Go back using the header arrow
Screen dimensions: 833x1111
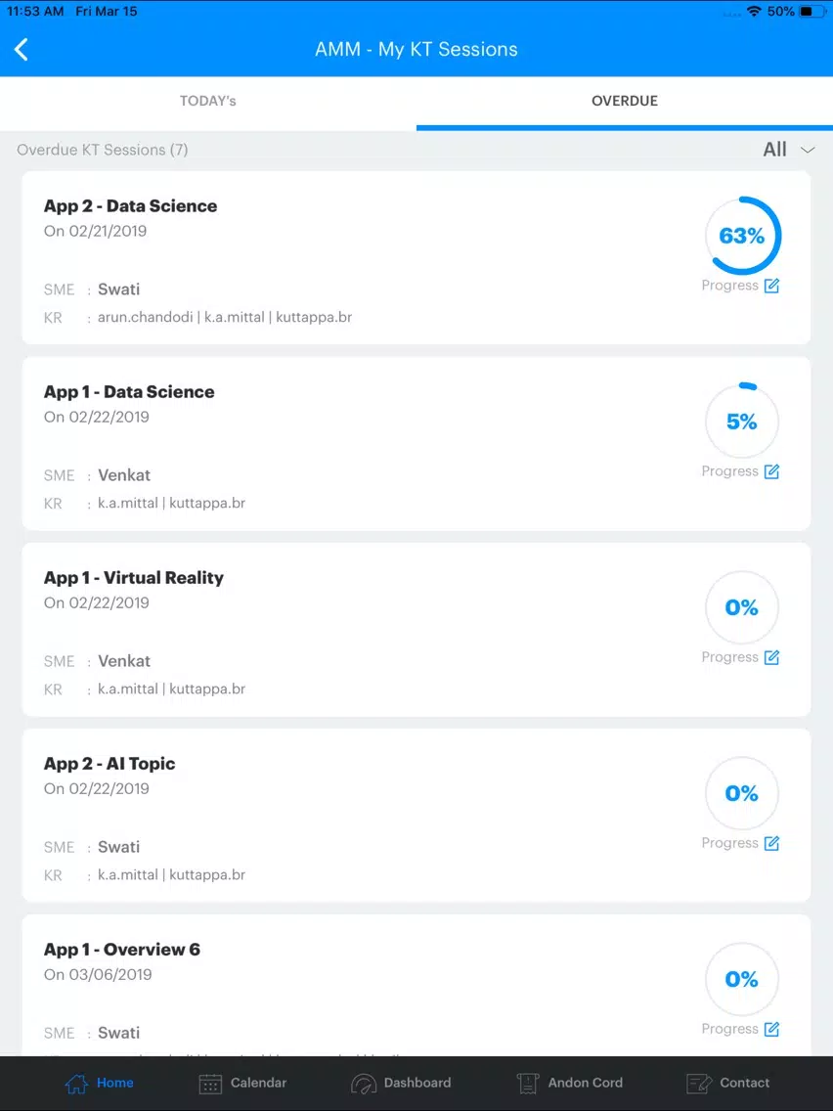[x=22, y=50]
